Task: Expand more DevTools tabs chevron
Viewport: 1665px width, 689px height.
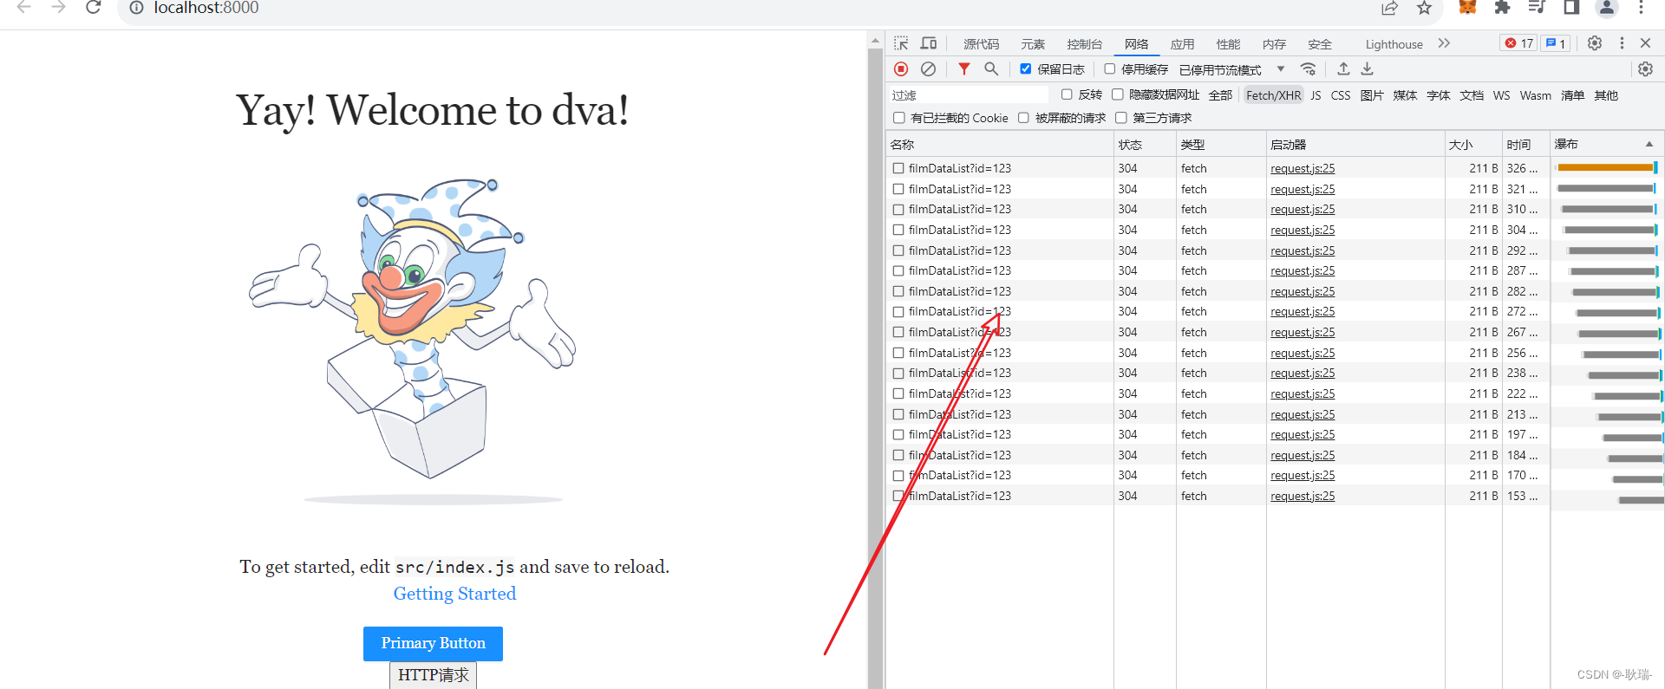Action: point(1444,43)
